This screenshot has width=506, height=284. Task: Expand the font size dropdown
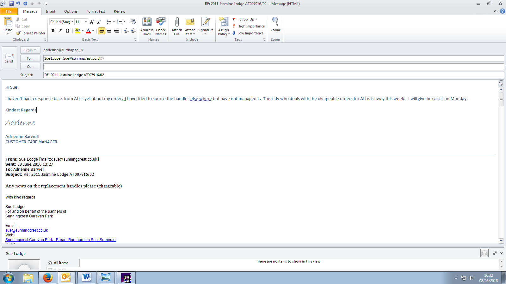(x=86, y=22)
